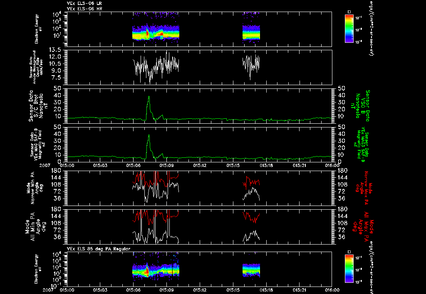Click the color bar beside the 85 deg PA spectrogram
This screenshot has height=294, width=426.
pos(349,269)
